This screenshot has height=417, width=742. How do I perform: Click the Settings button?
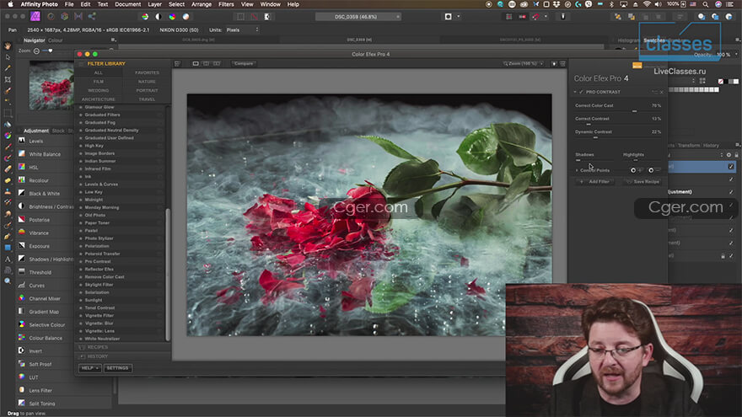(x=117, y=368)
